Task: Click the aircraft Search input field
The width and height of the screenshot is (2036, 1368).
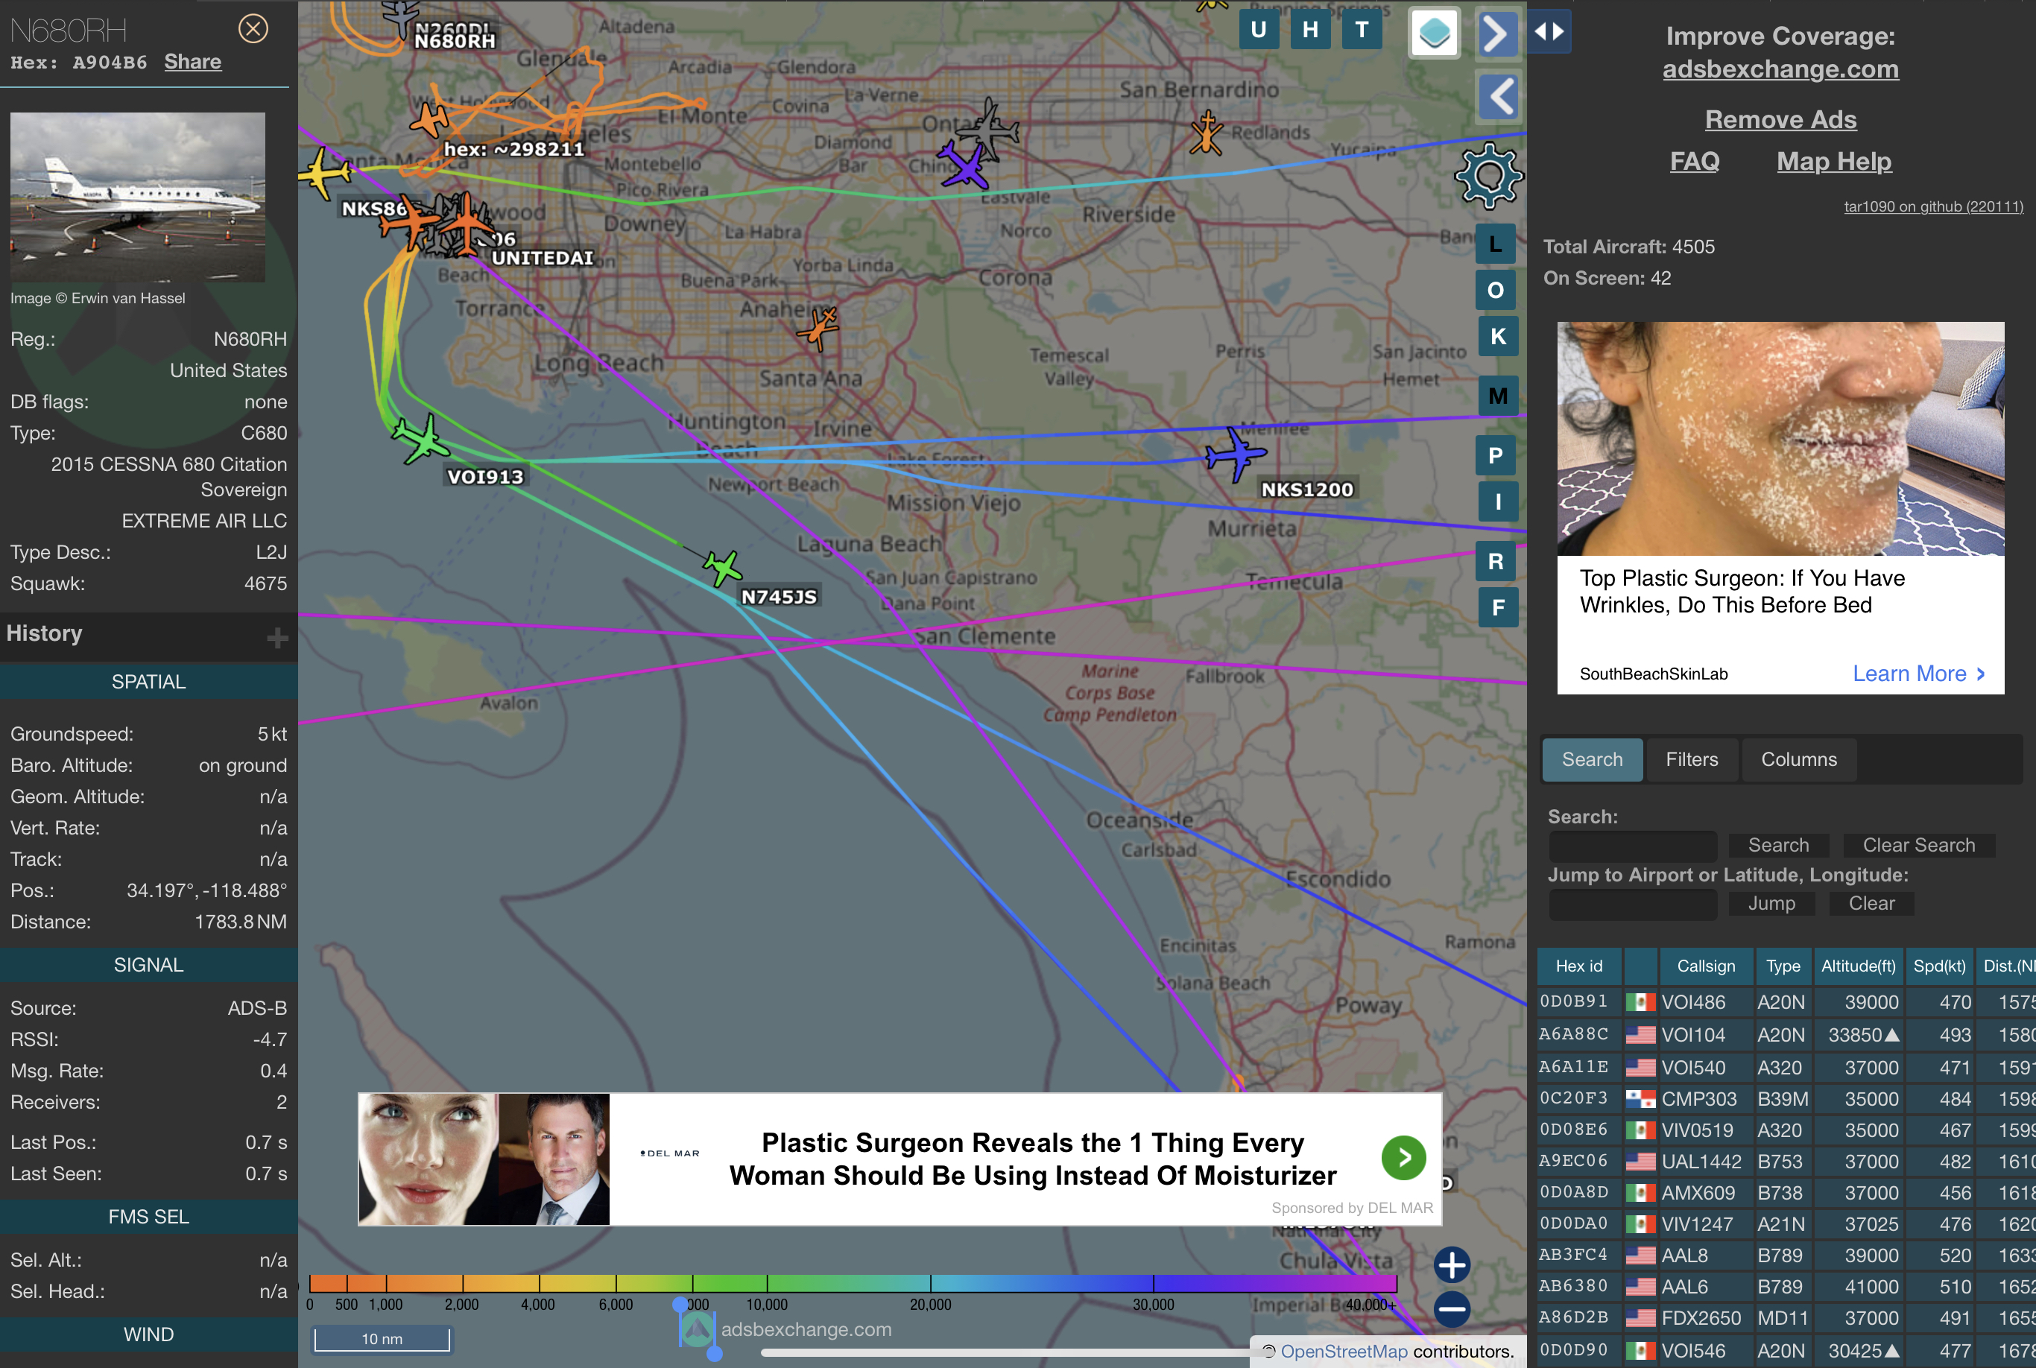Action: (1633, 846)
